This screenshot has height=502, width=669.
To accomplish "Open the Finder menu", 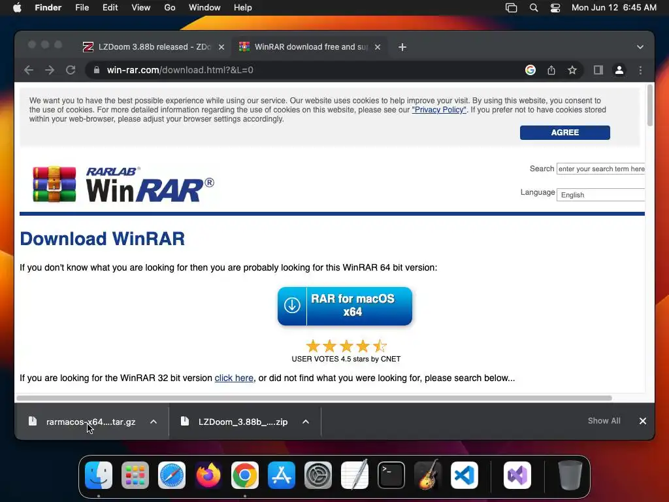I will (x=48, y=8).
